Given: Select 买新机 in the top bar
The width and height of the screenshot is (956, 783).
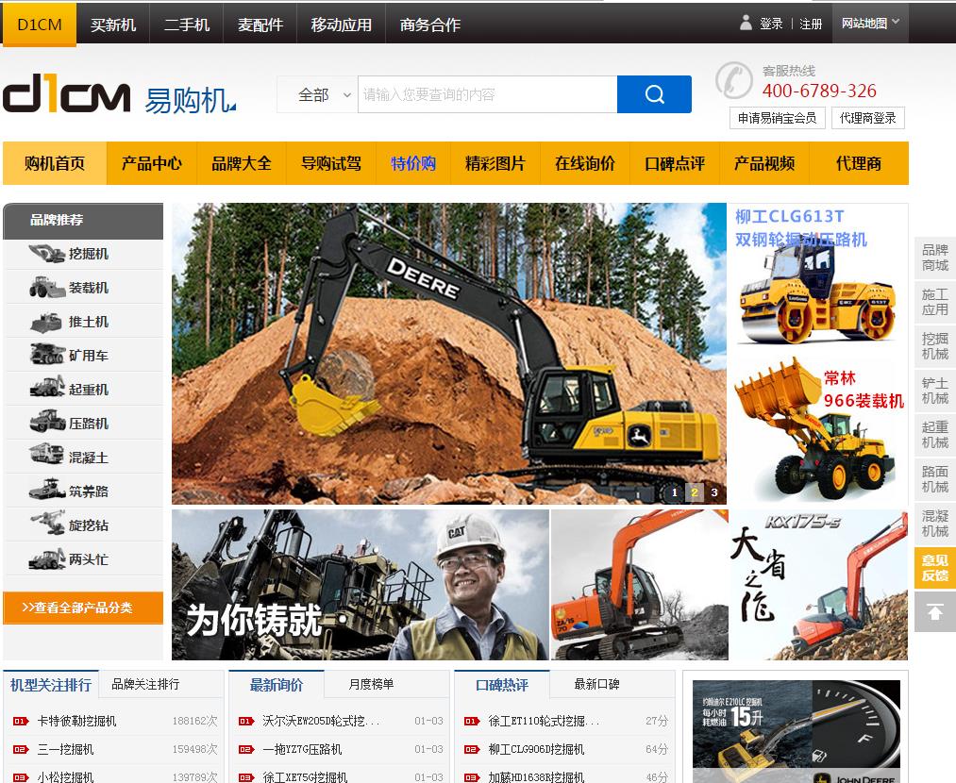Looking at the screenshot, I should [x=113, y=25].
